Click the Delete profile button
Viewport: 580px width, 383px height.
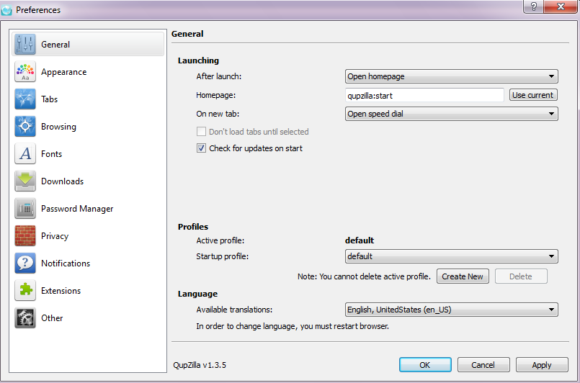tap(521, 276)
